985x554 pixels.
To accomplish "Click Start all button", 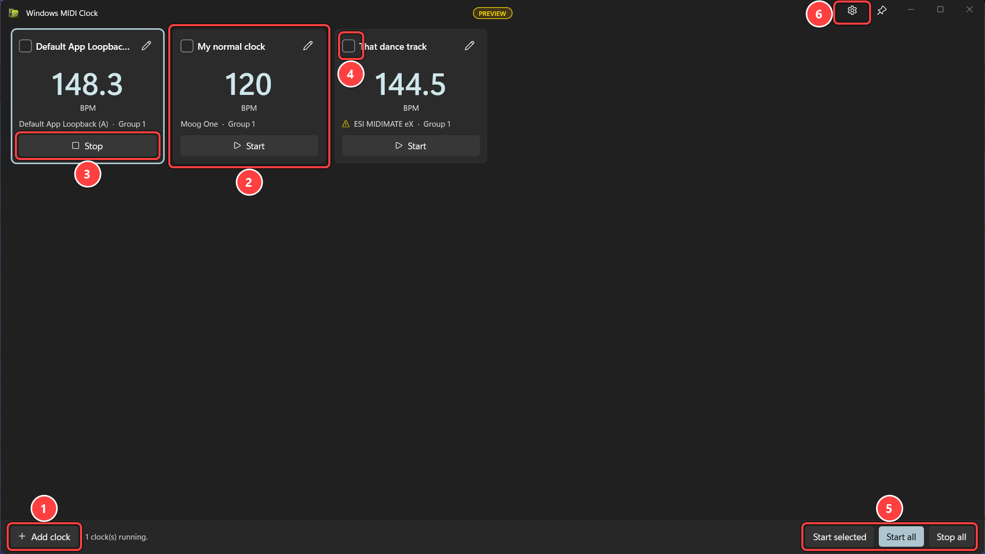I will click(901, 537).
